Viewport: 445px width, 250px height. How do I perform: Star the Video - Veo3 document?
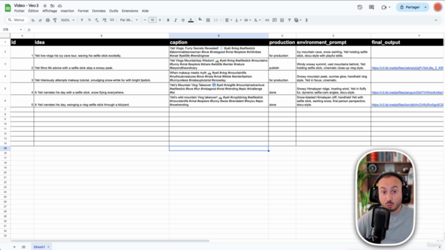[44, 6]
